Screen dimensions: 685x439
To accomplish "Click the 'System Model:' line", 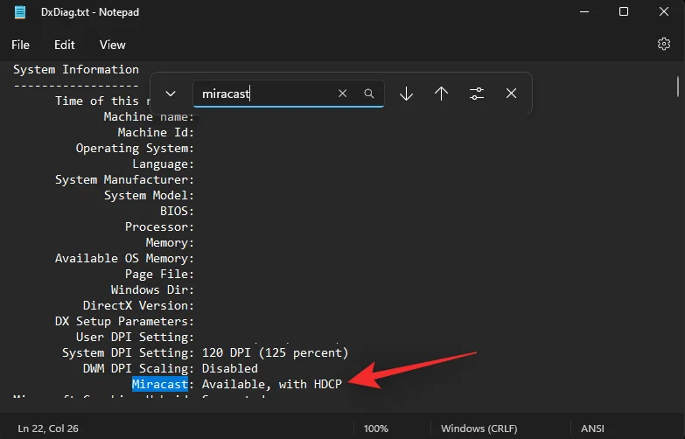I will [x=149, y=195].
